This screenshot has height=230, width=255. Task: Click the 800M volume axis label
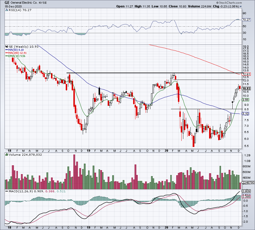tap(247, 166)
